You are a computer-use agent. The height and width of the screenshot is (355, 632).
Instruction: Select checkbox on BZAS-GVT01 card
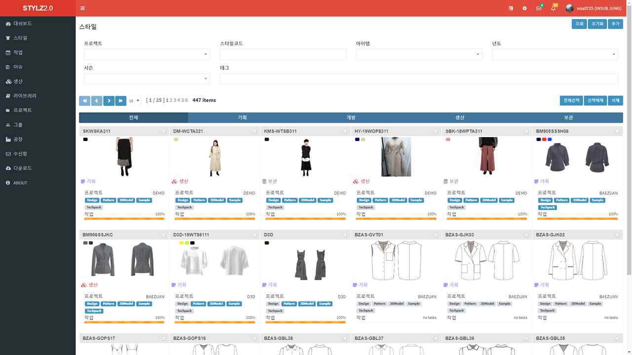pyautogui.click(x=436, y=235)
